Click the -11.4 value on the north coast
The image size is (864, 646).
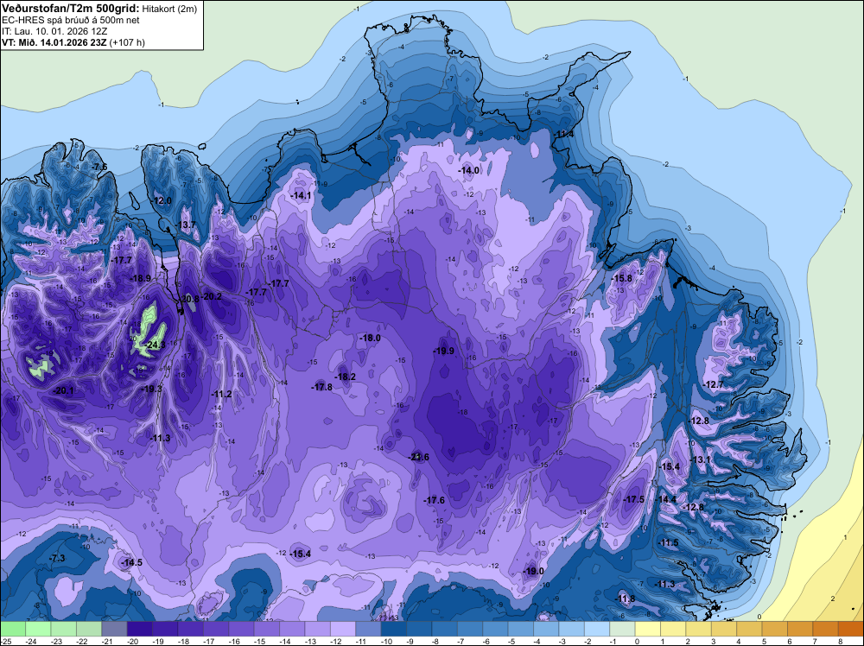(563, 134)
